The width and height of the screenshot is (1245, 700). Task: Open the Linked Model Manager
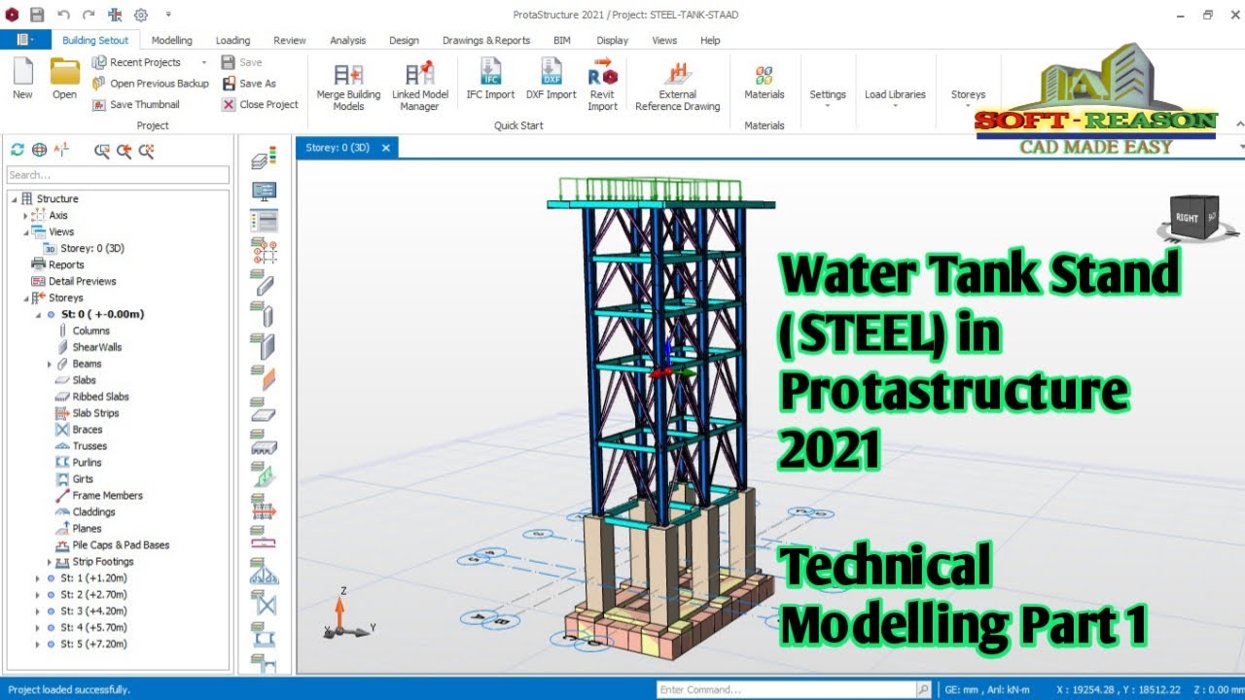[420, 87]
